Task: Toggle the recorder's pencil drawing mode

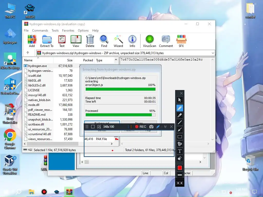Action: (x=158, y=127)
